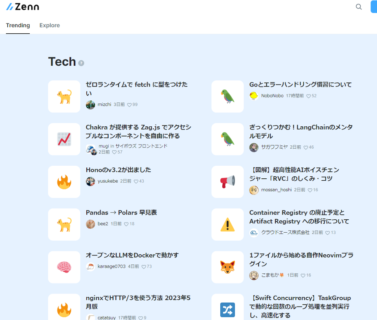Switch to the Trending tab
The image size is (377, 320).
click(18, 25)
